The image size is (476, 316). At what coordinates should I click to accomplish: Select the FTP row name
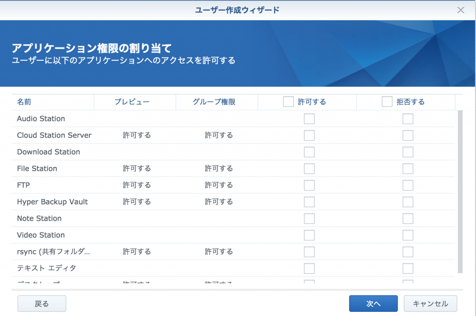[23, 185]
